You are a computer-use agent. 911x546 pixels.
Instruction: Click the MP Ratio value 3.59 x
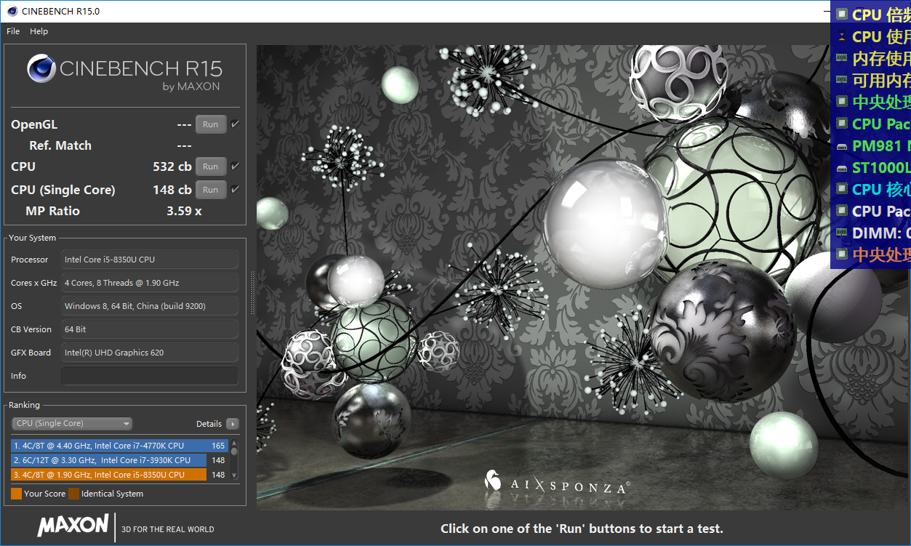pyautogui.click(x=184, y=211)
